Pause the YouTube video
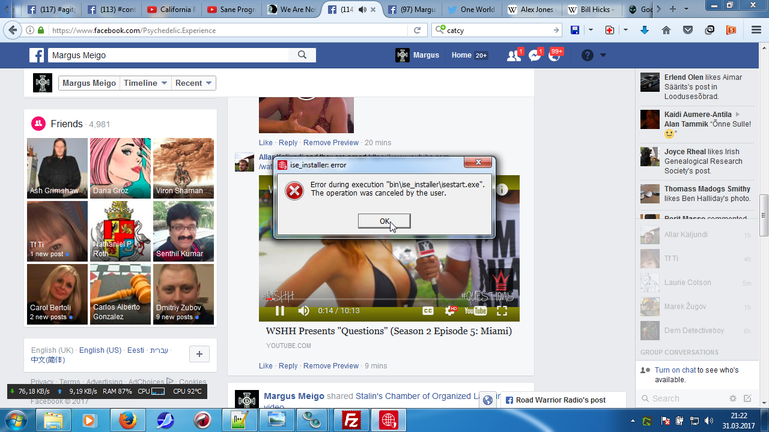769x432 pixels. (279, 311)
